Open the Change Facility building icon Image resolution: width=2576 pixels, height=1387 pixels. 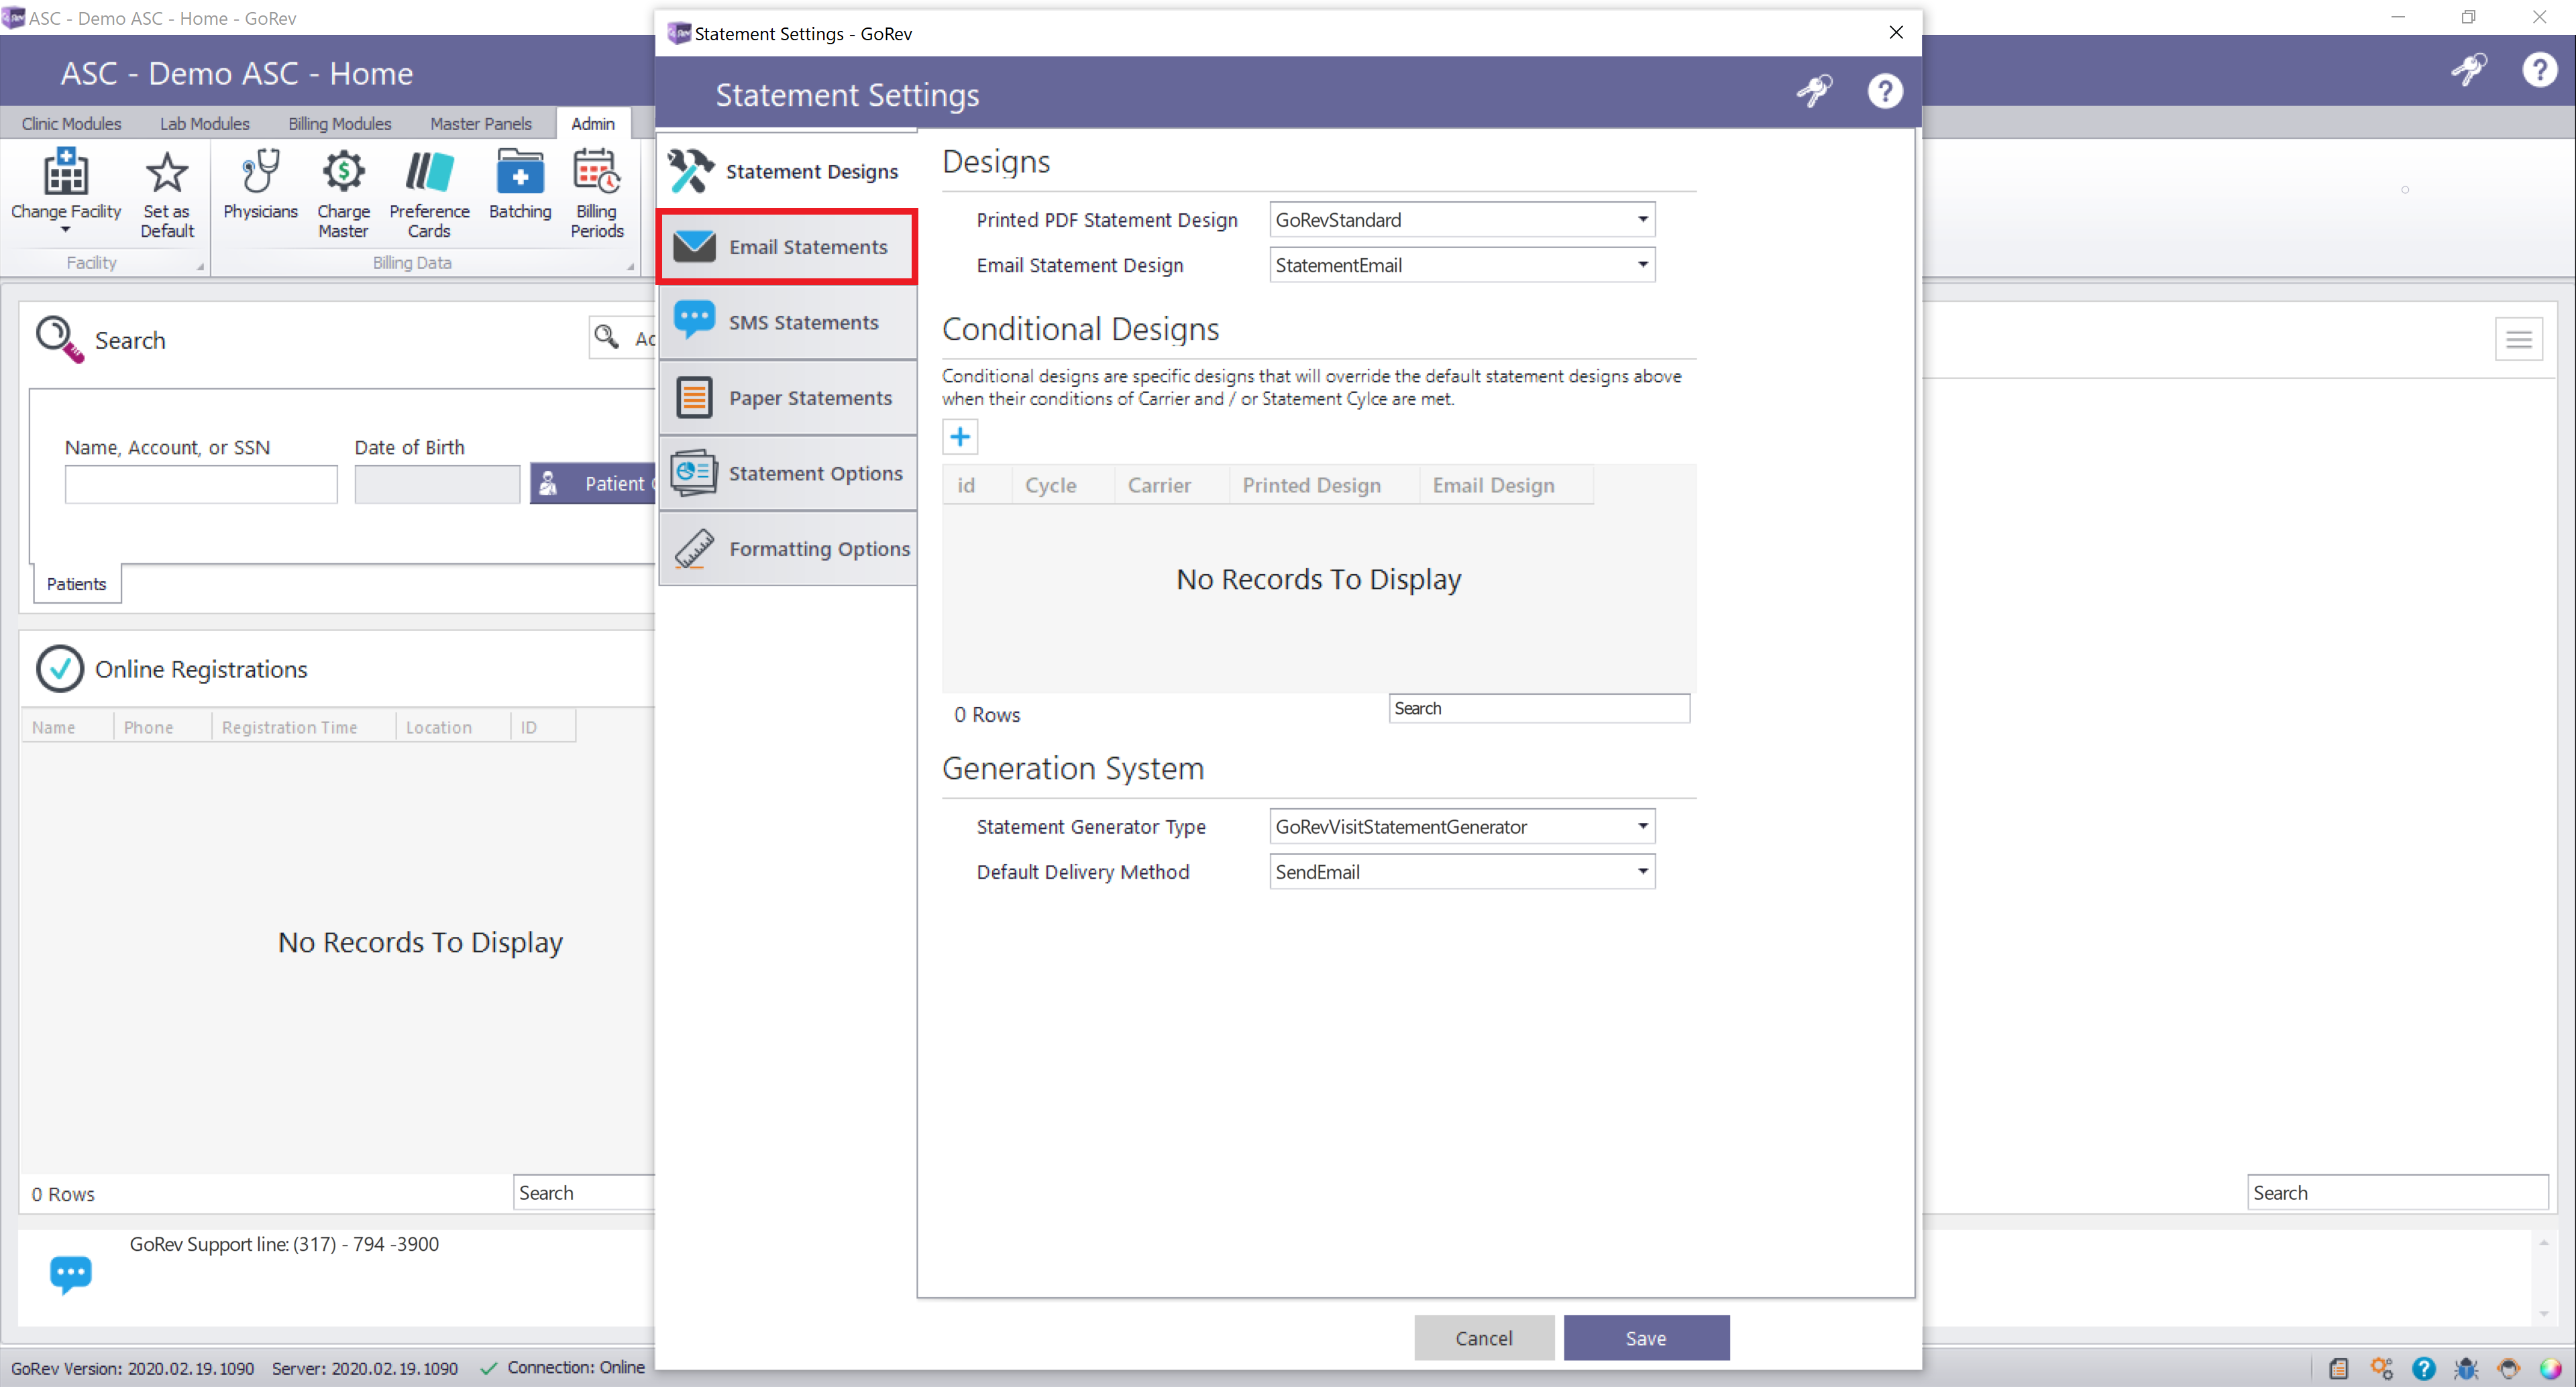[65, 173]
